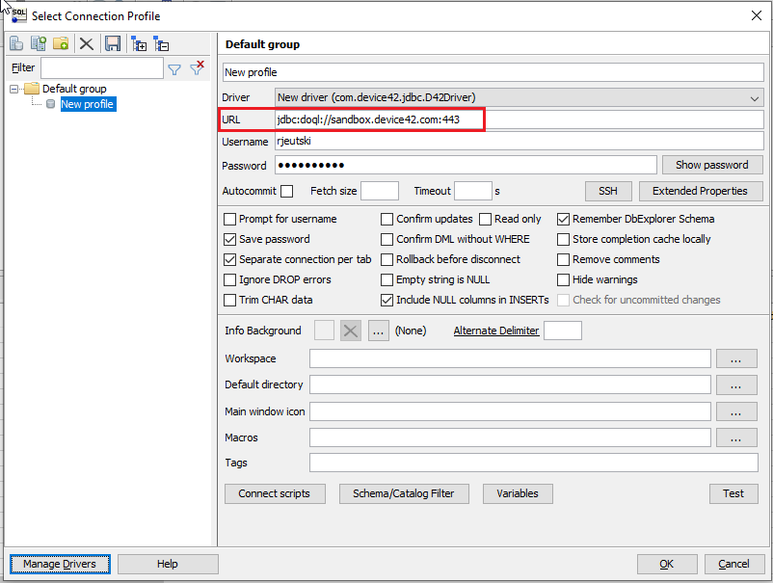This screenshot has height=583, width=773.
Task: Click the new profile group folder icon
Action: point(61,43)
